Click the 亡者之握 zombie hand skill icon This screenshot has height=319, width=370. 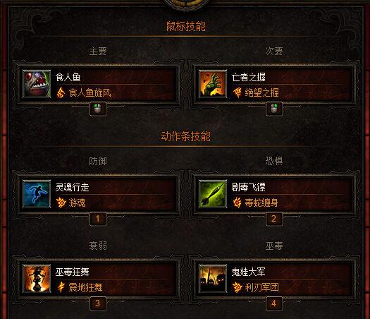213,84
